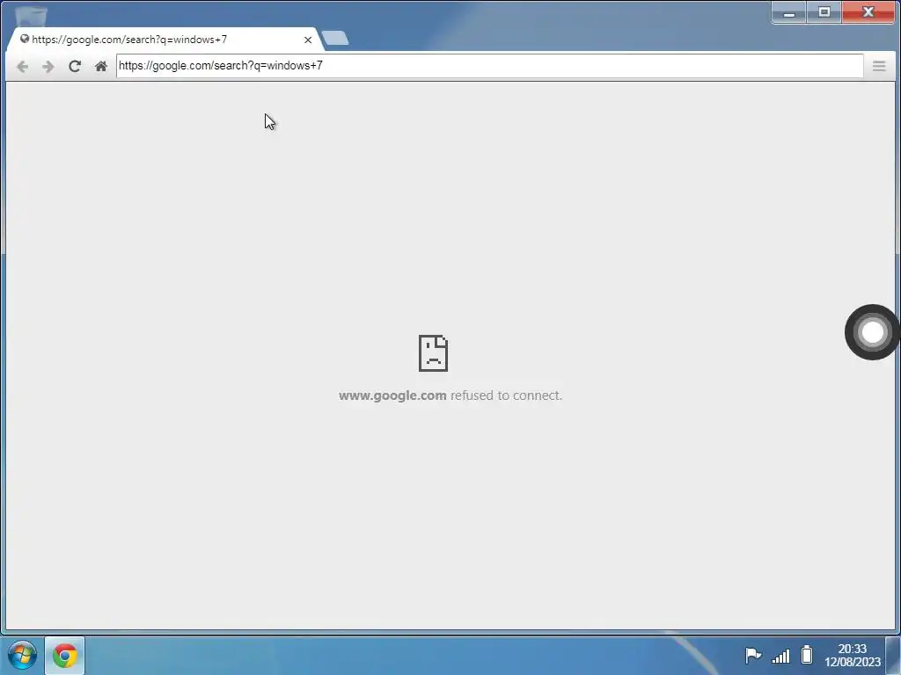Open the browser hamburger menu
The width and height of the screenshot is (901, 675).
coord(879,66)
